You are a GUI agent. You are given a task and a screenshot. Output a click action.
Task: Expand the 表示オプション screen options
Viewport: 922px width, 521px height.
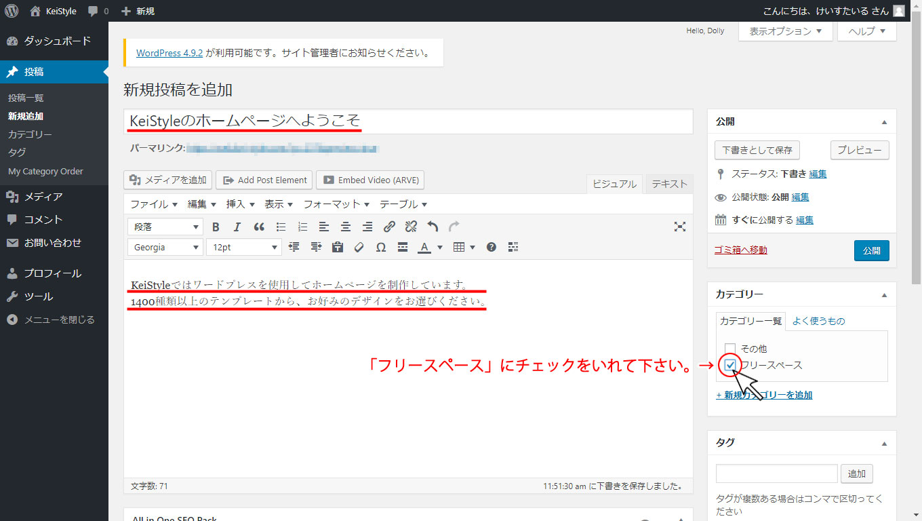point(786,31)
